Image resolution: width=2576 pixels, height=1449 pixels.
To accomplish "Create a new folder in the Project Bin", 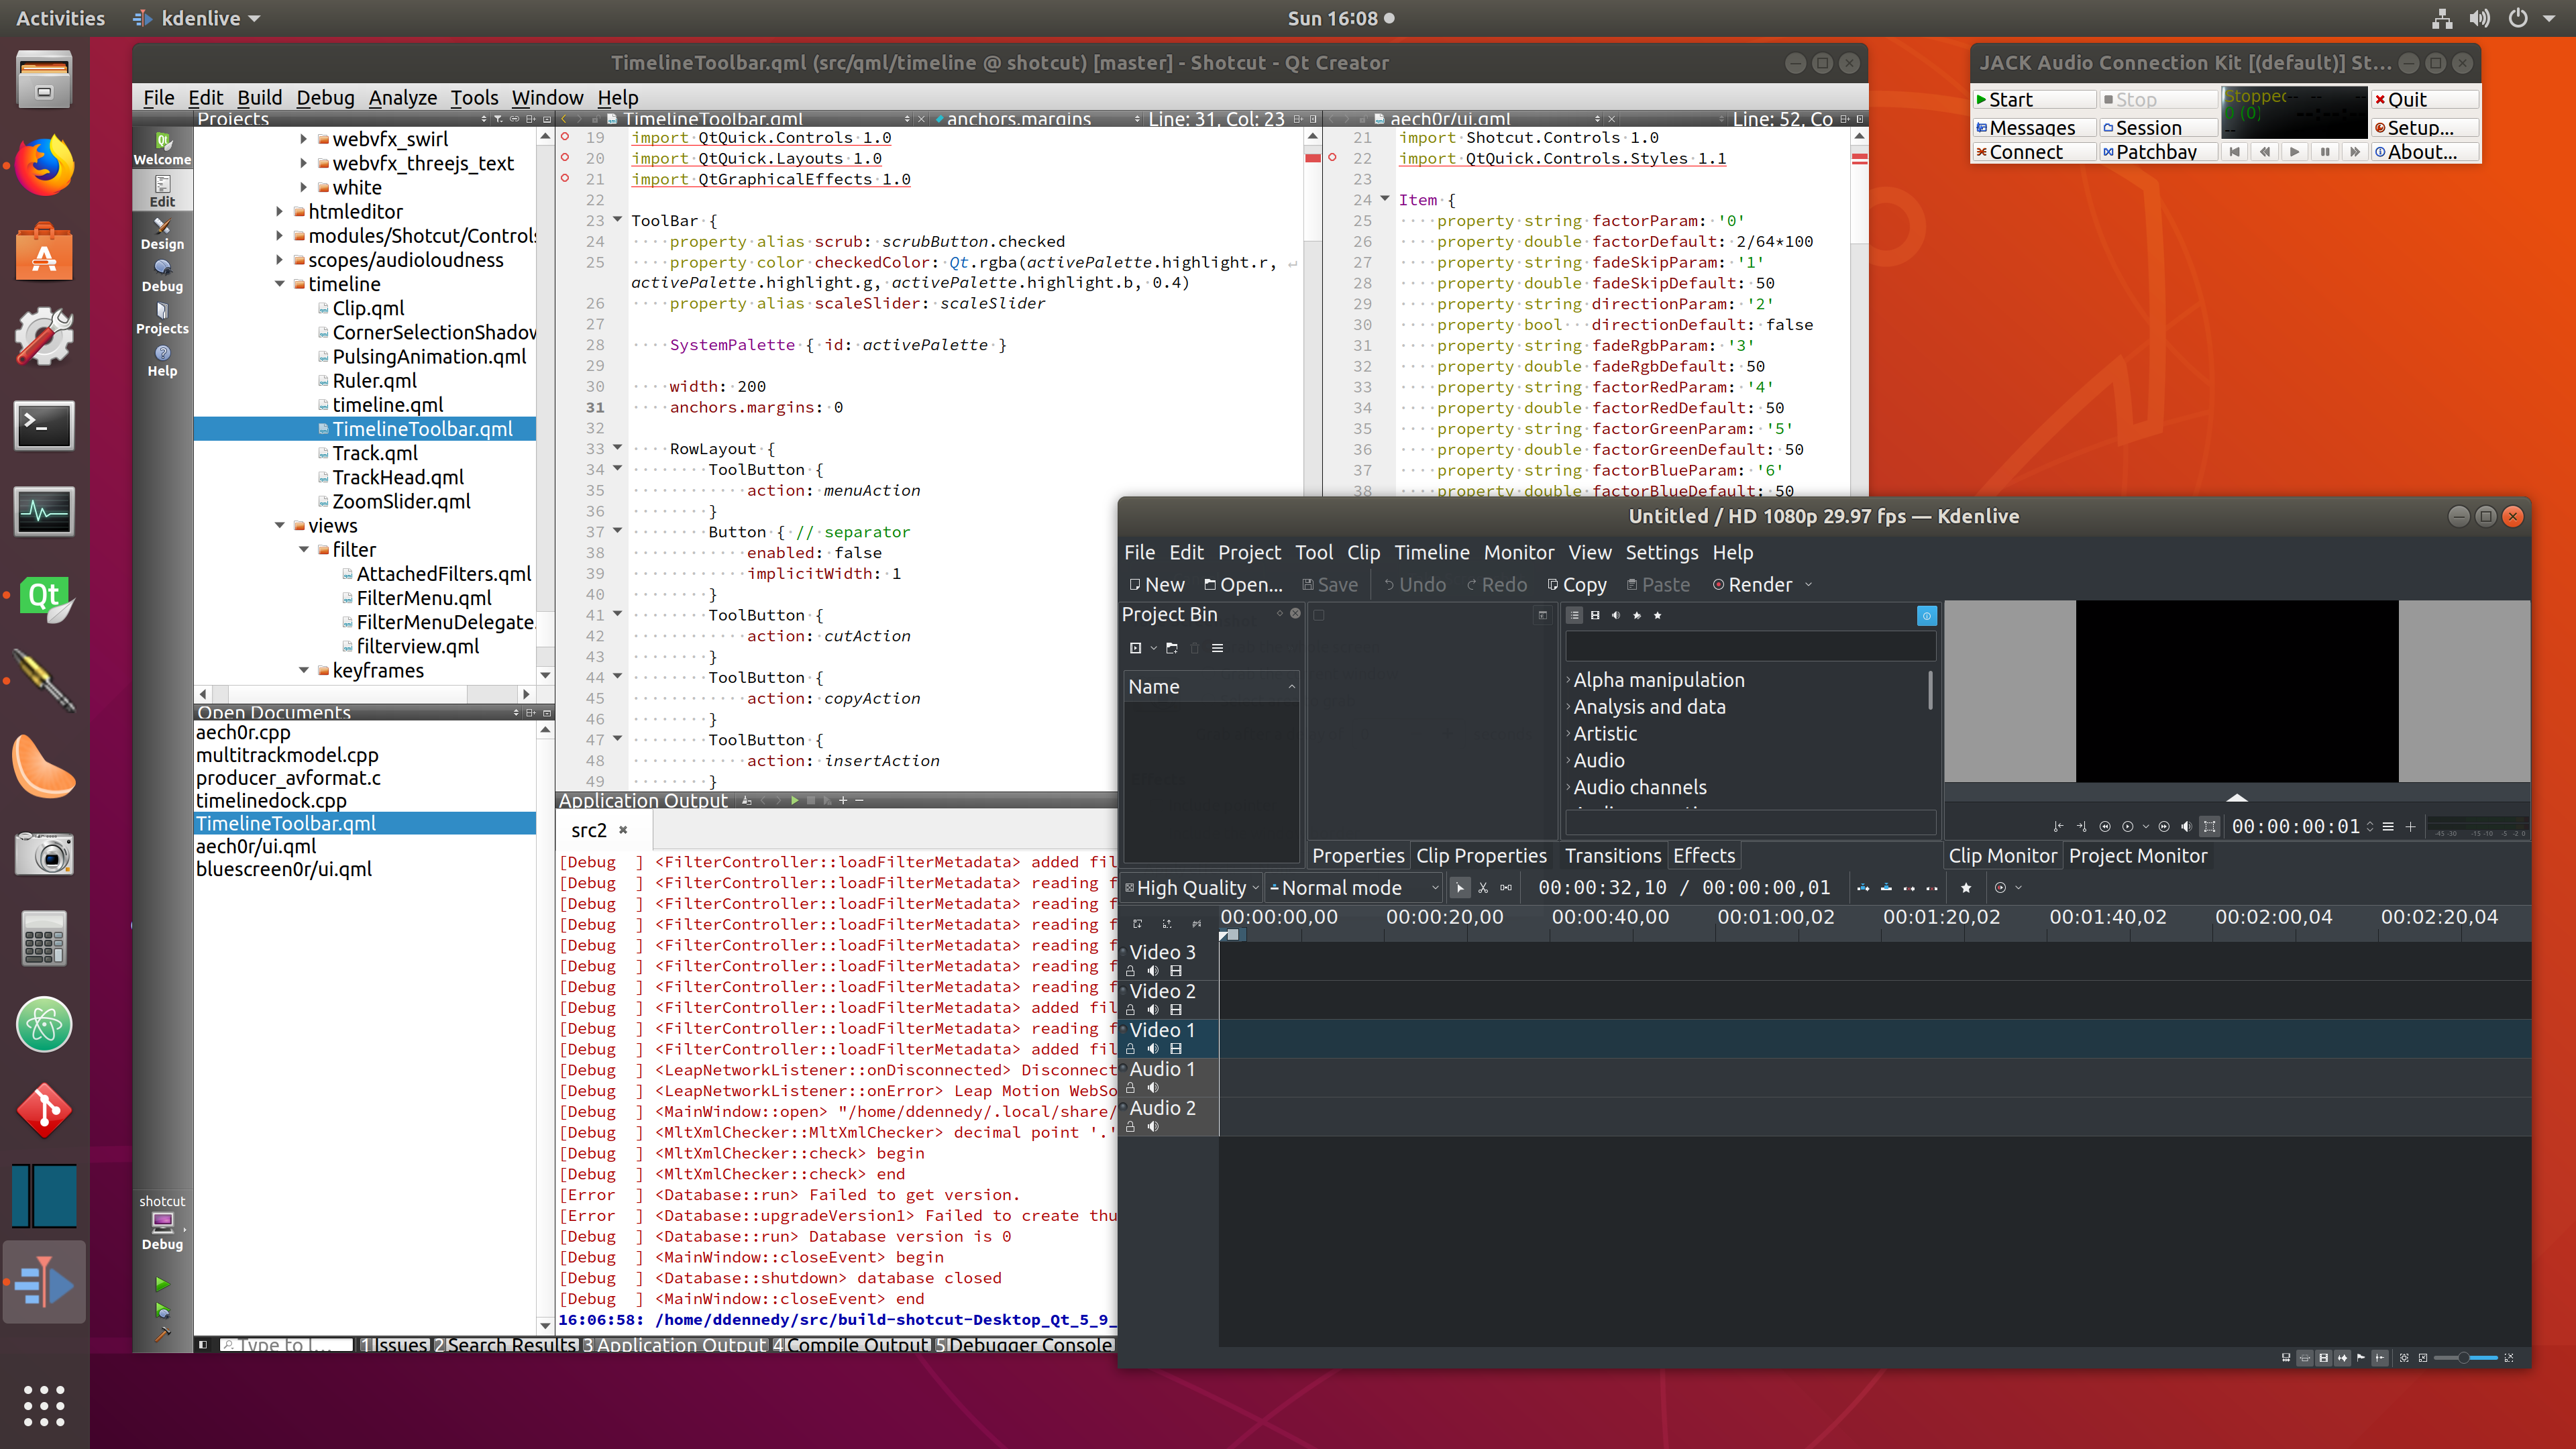I will click(1172, 649).
